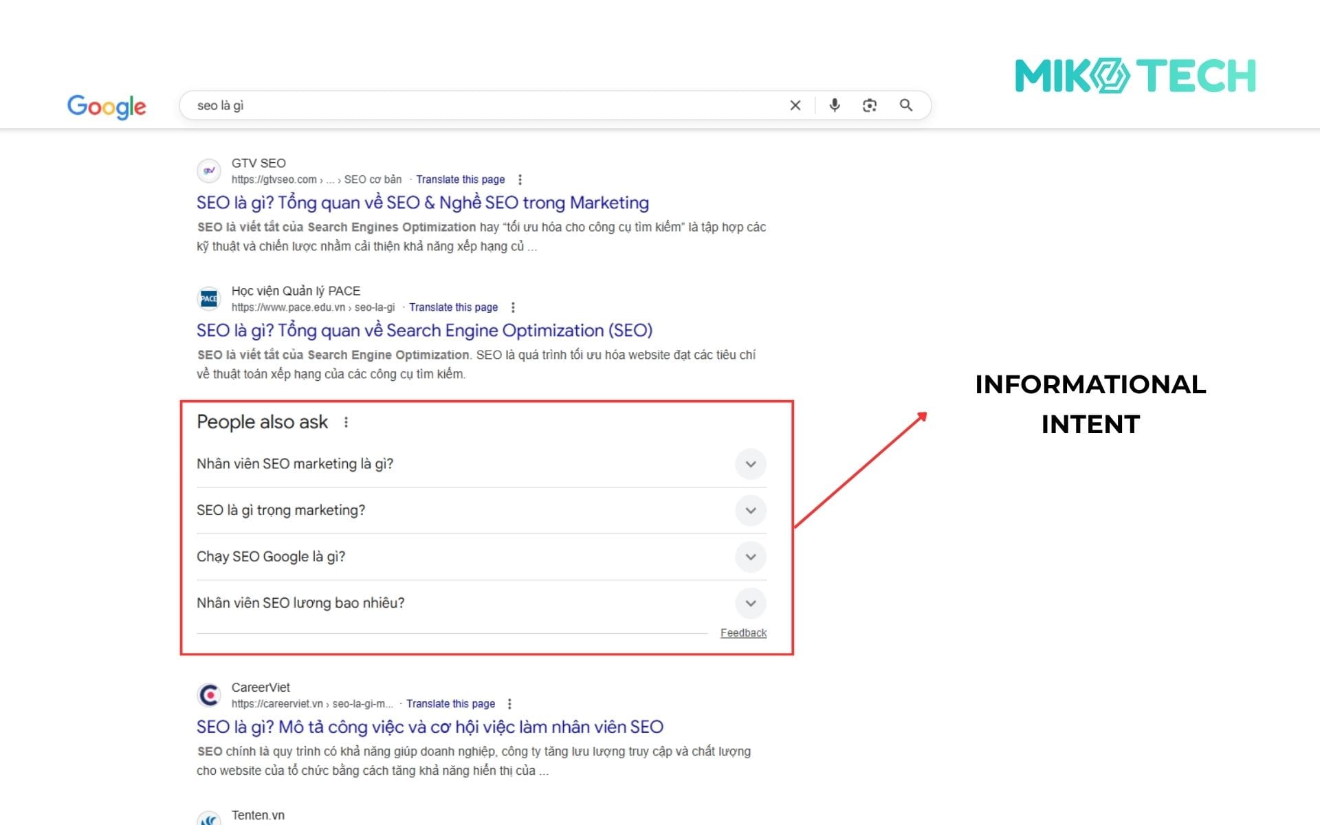The height and width of the screenshot is (825, 1320).
Task: Open three-dot menu beside CareerViet result
Action: click(x=509, y=703)
